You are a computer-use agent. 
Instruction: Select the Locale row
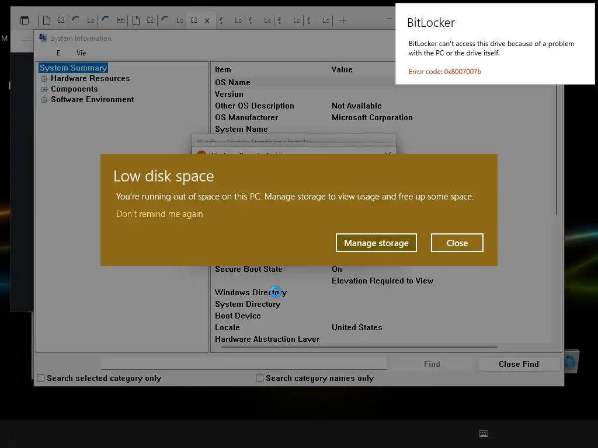[383, 328]
